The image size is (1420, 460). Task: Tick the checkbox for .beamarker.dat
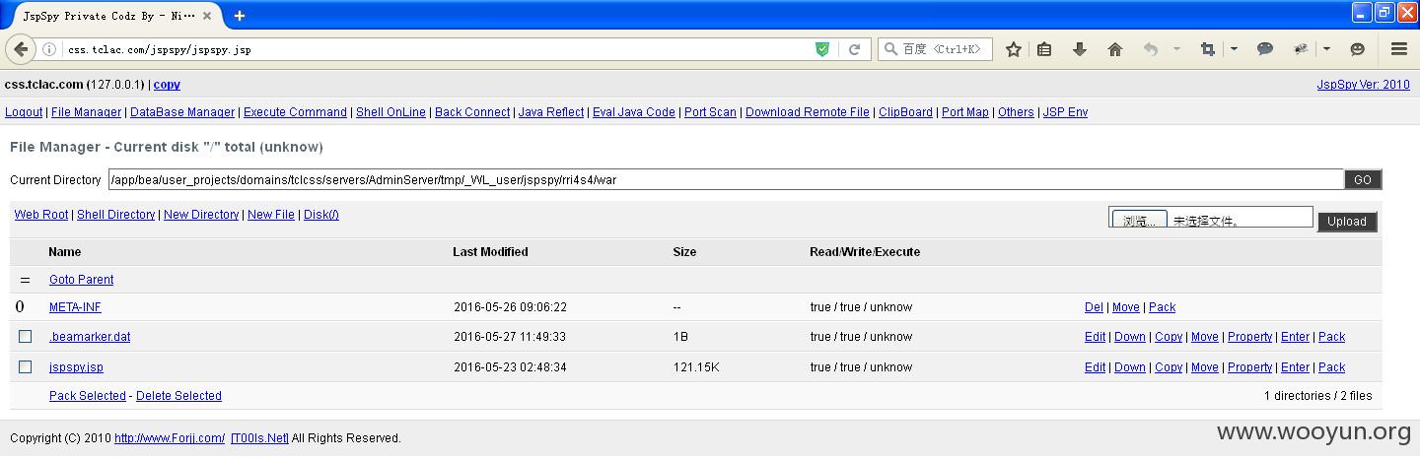pyautogui.click(x=26, y=337)
